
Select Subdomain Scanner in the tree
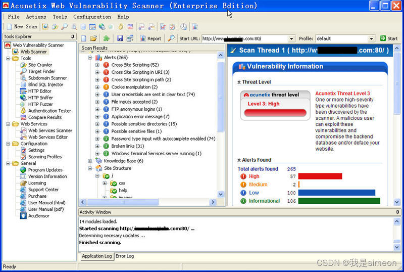pos(47,78)
